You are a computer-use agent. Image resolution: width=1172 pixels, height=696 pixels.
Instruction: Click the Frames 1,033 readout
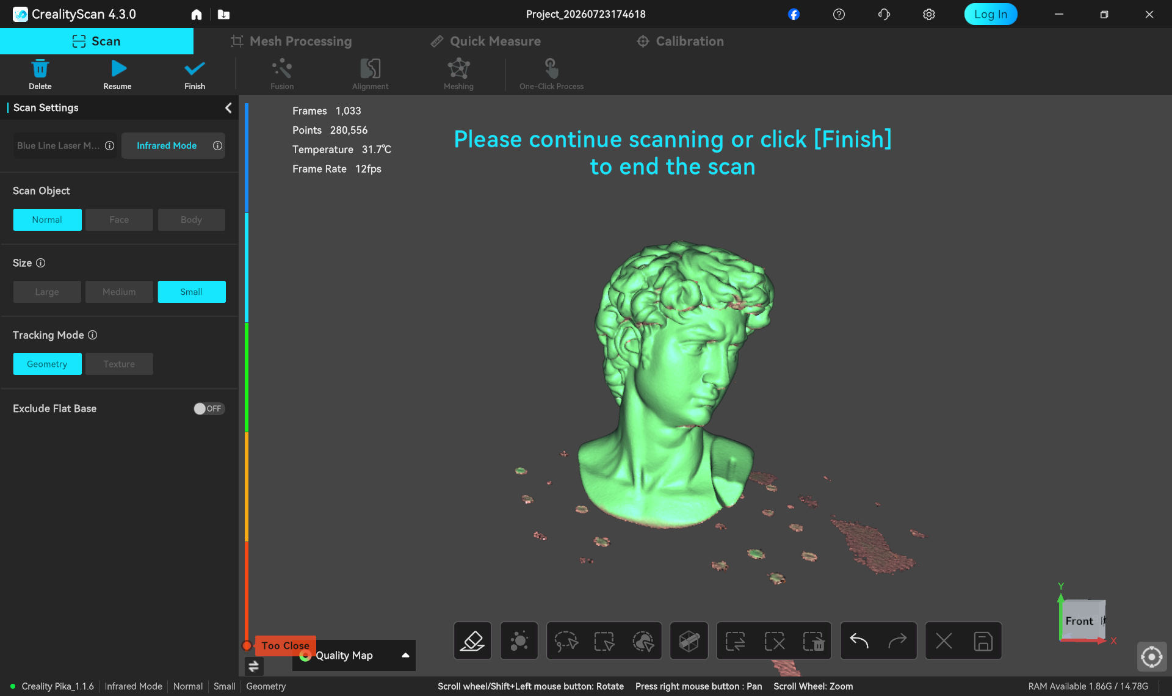(327, 111)
